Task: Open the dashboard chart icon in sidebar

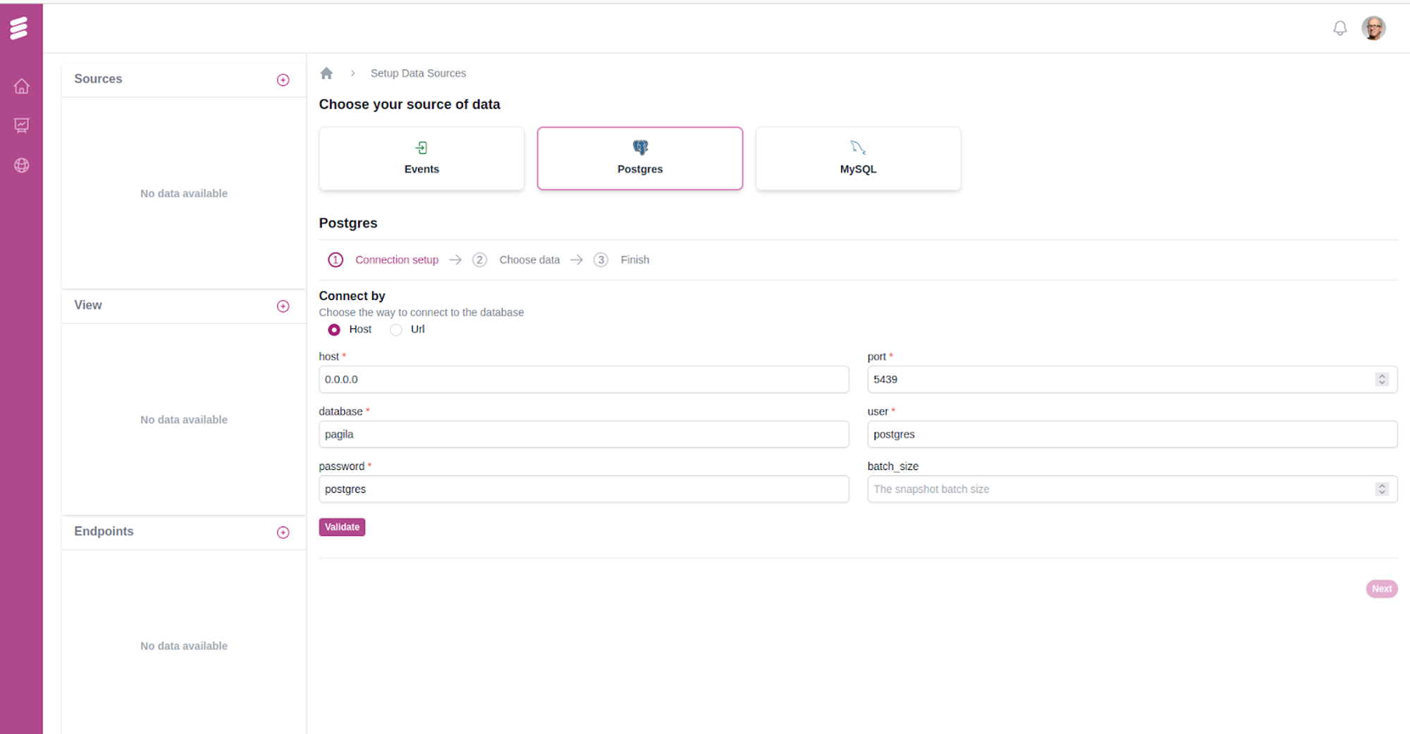Action: tap(21, 125)
